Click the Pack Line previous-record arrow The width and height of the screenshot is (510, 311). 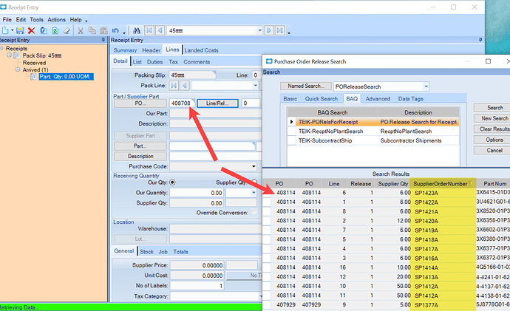pos(185,86)
